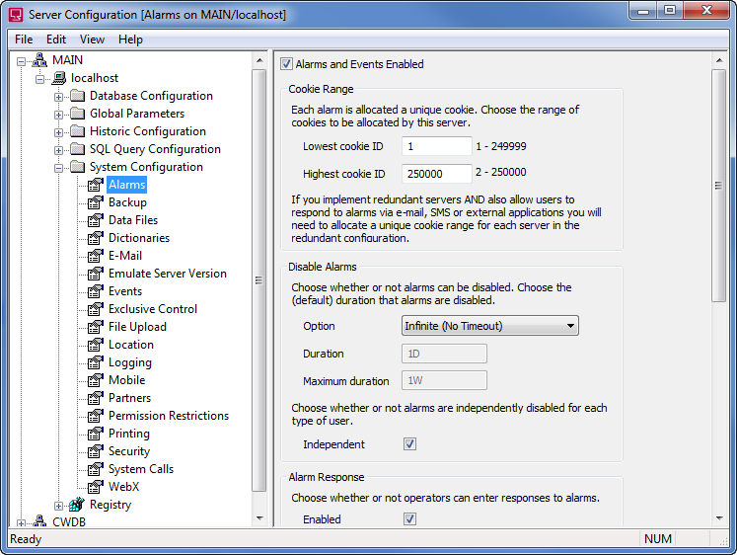Click the Backup item icon
Image resolution: width=737 pixels, height=555 pixels.
tap(96, 202)
